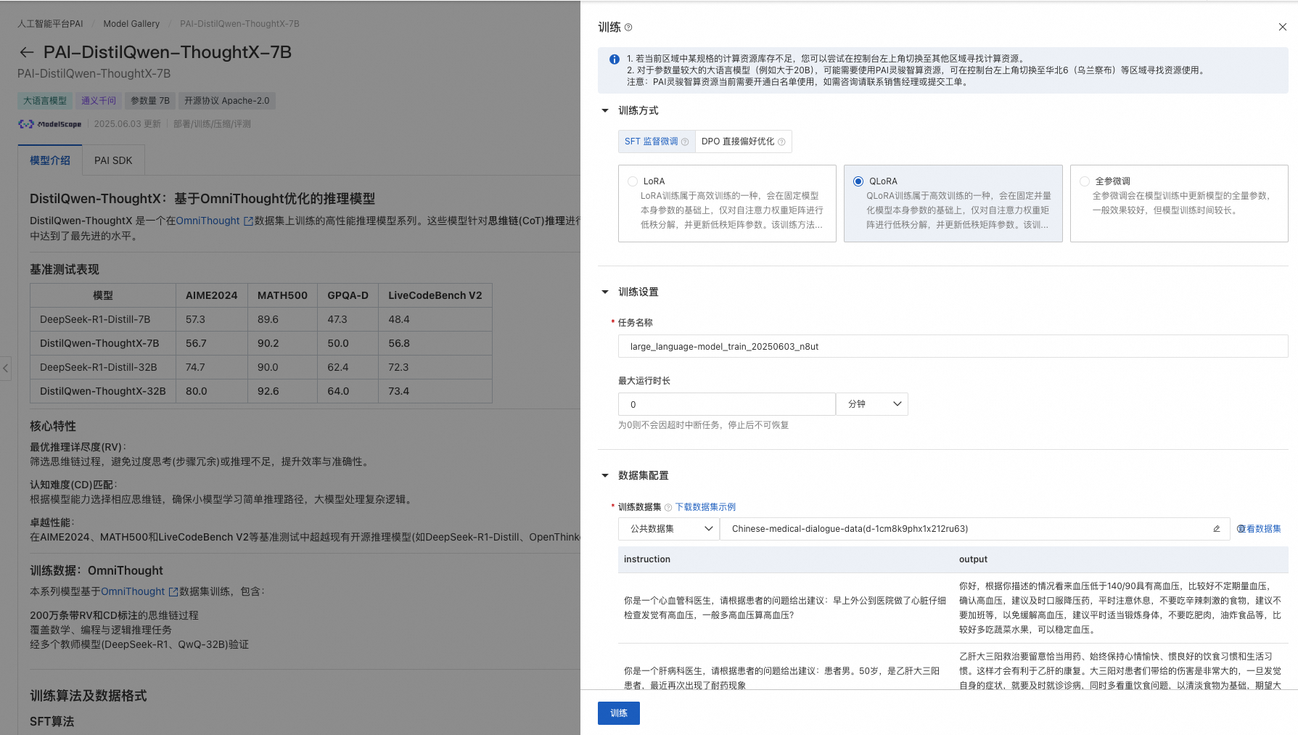Image resolution: width=1298 pixels, height=735 pixels.
Task: Click the info icon in the blue notice banner
Action: tap(614, 59)
